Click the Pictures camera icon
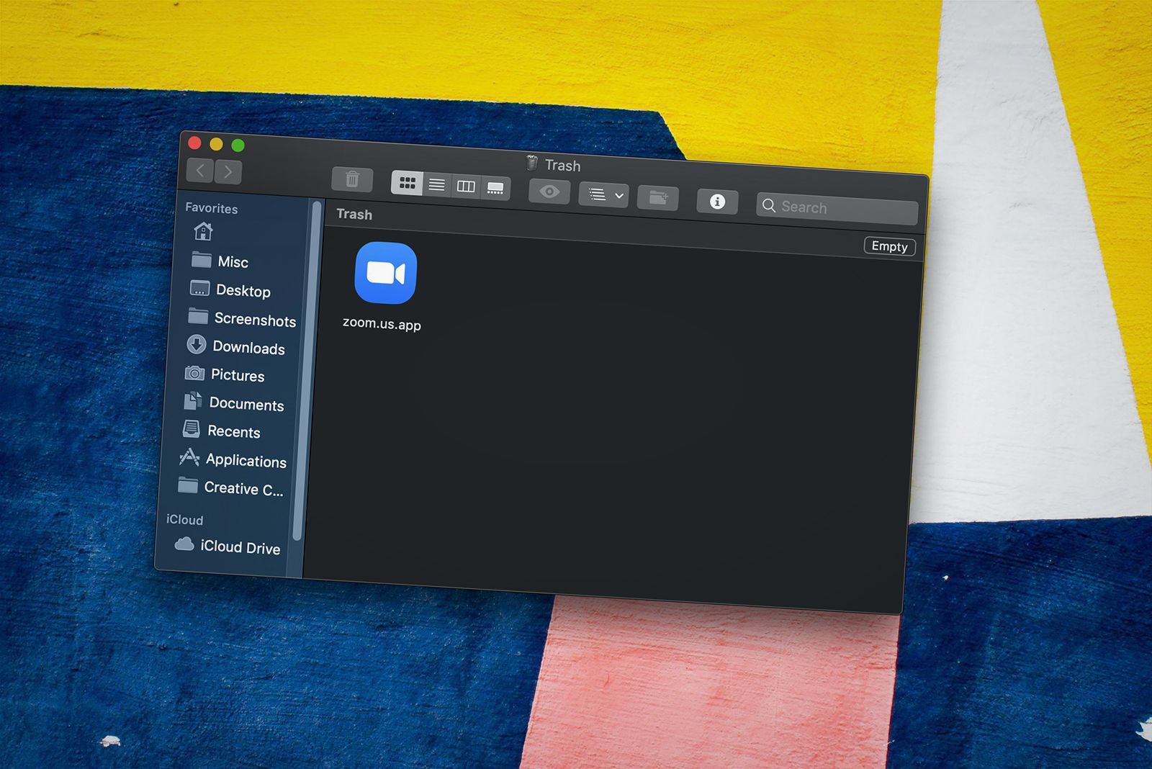This screenshot has width=1152, height=769. tap(194, 373)
